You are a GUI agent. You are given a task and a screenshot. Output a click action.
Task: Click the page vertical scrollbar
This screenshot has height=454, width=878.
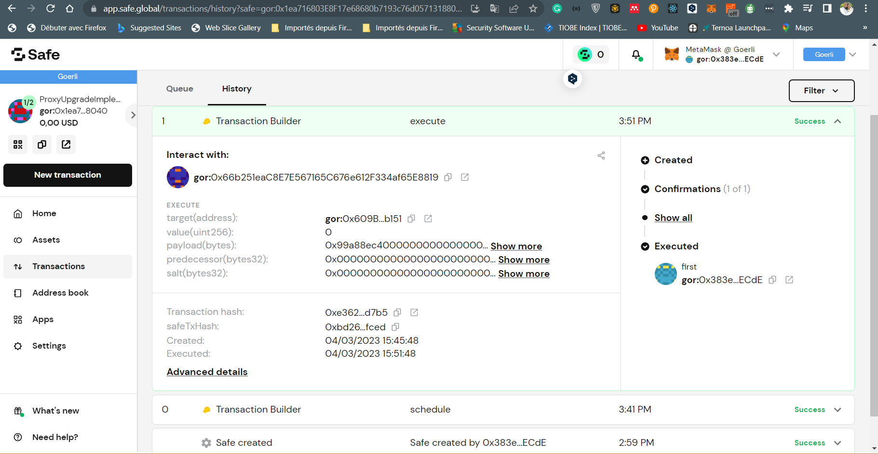click(874, 266)
